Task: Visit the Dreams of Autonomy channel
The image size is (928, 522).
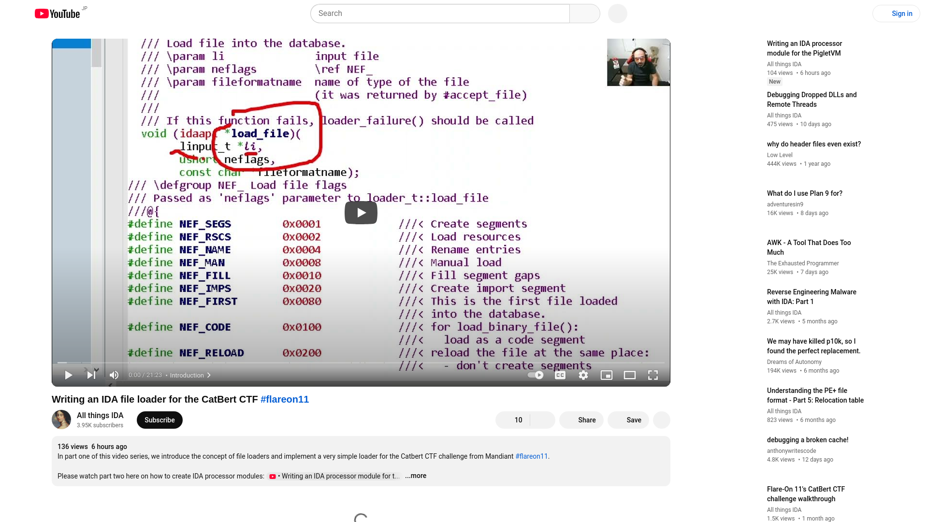Action: click(x=794, y=362)
